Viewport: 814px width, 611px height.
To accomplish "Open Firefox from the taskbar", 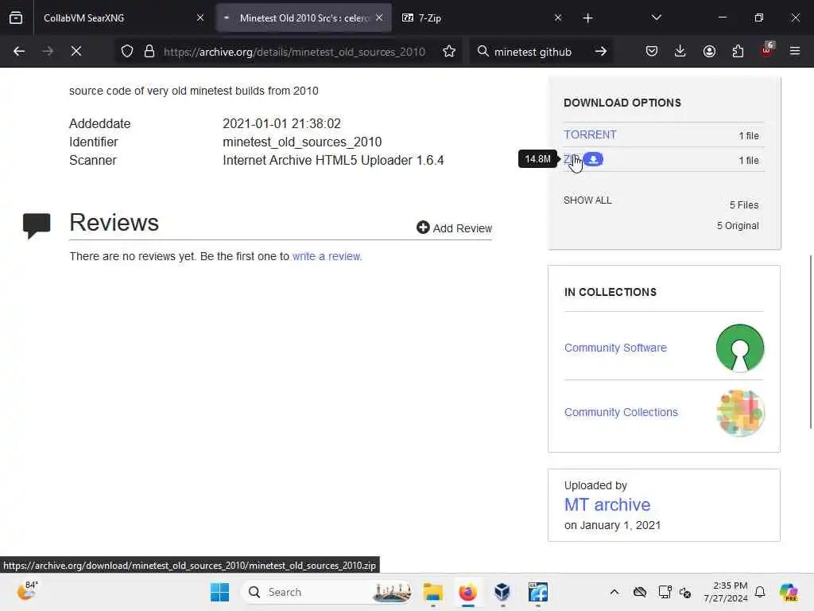I will [x=467, y=592].
